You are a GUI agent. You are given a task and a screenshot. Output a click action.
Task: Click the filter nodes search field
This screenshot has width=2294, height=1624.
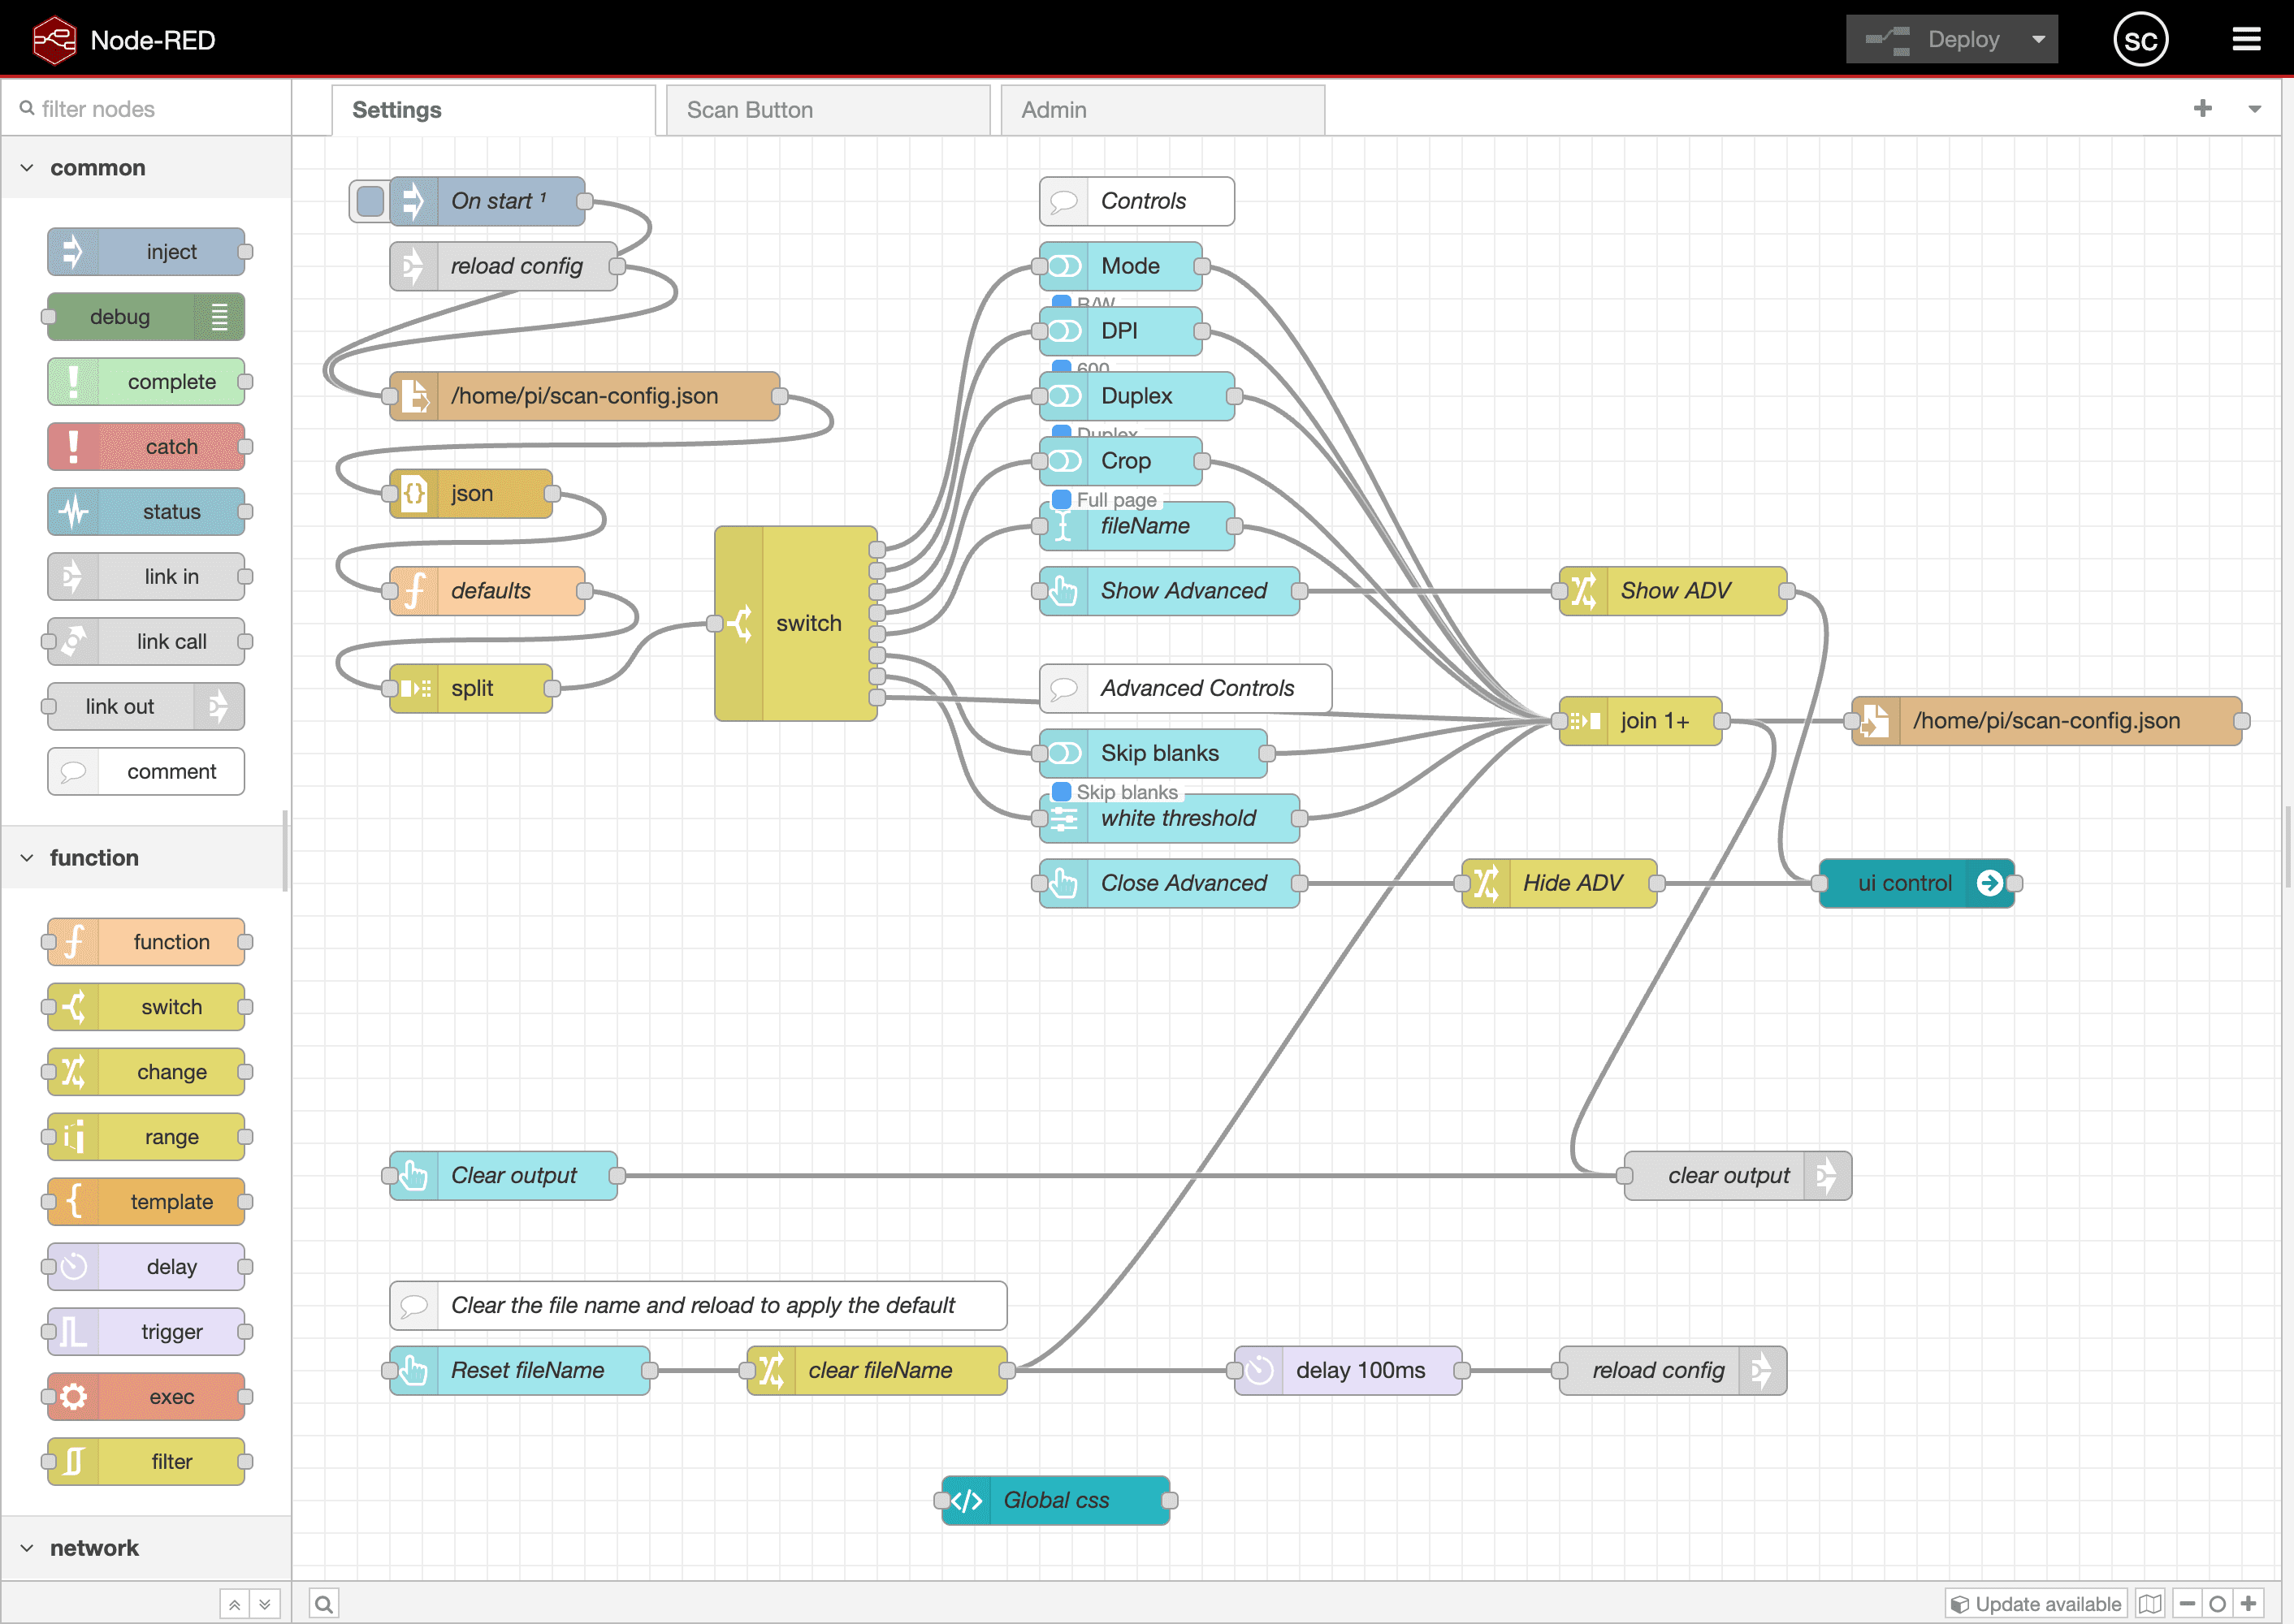coord(145,108)
